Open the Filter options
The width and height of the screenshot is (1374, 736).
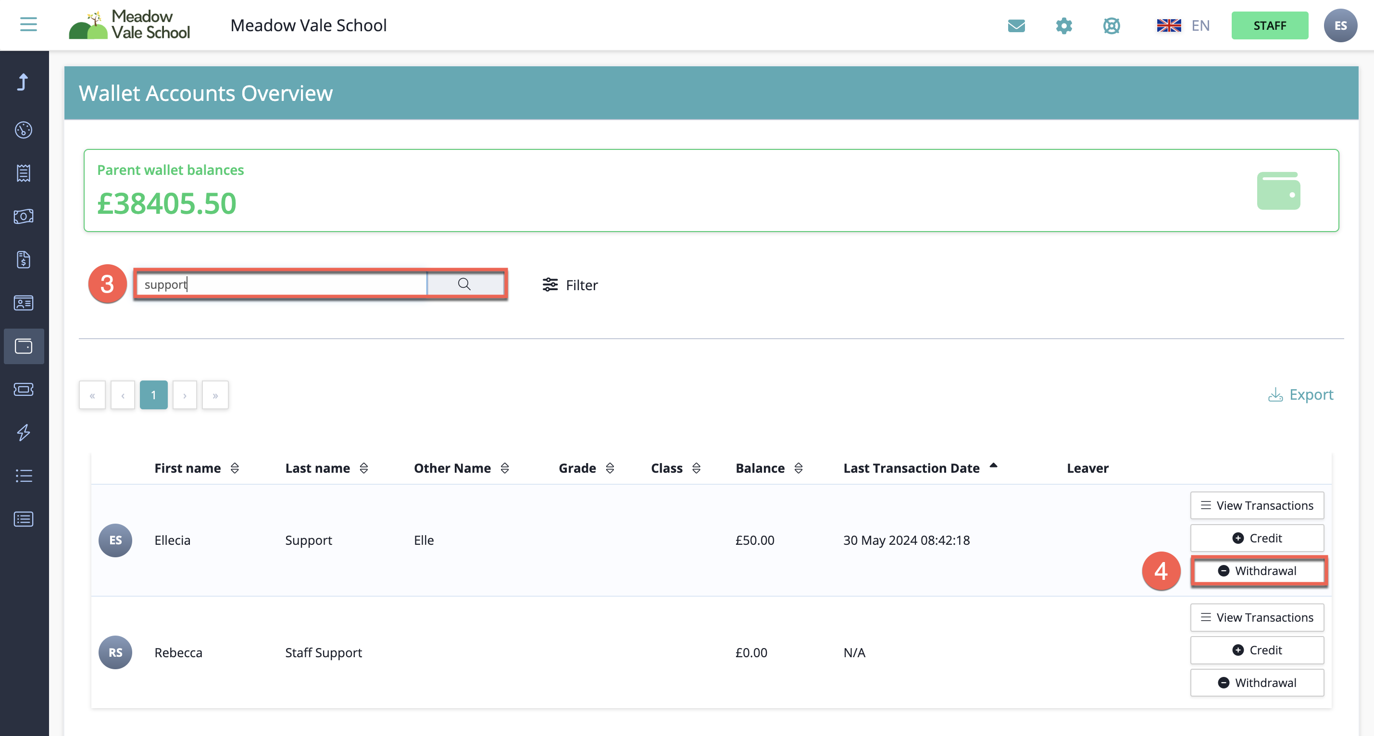pos(570,284)
